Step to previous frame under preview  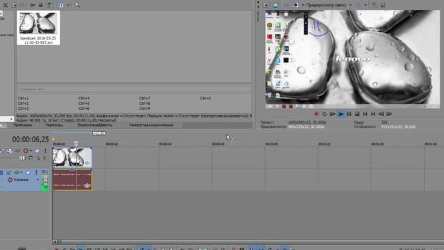point(381,114)
